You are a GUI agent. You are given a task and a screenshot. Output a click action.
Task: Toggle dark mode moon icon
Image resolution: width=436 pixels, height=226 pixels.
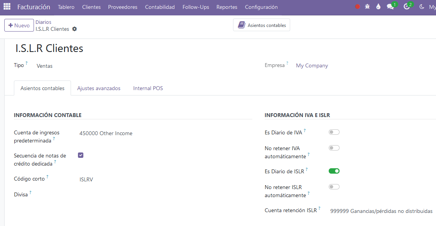[x=422, y=7]
